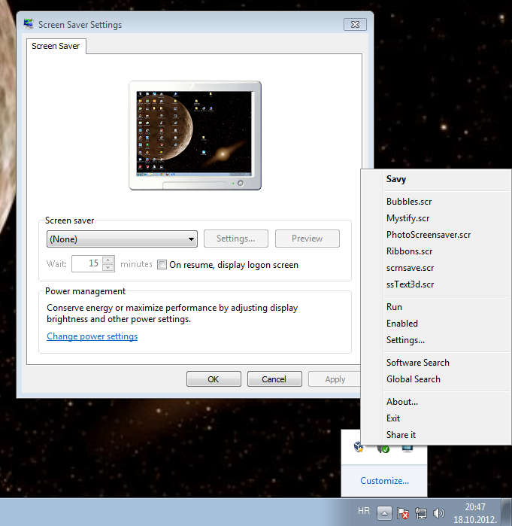Click the HR language indicator
Image resolution: width=512 pixels, height=526 pixels.
click(364, 511)
